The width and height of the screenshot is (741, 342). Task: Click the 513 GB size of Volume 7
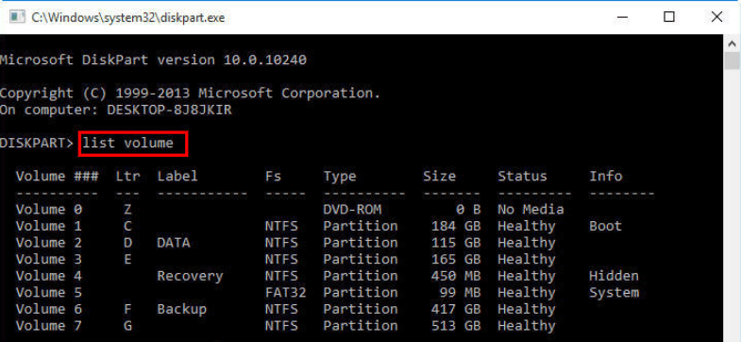tap(456, 326)
